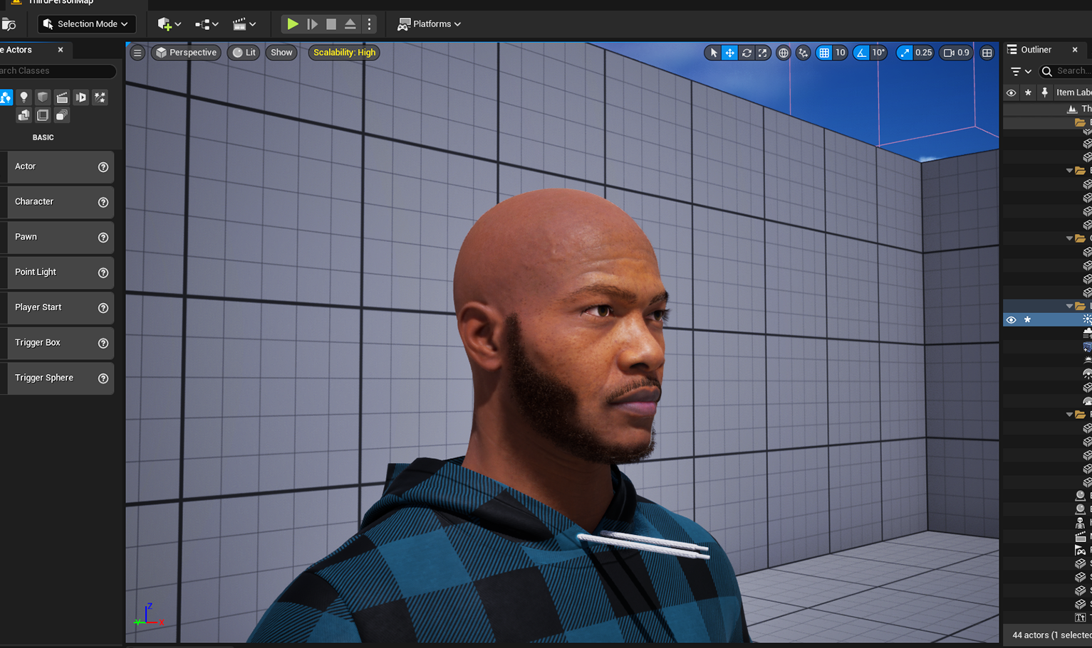Select the Cinematic category clapperboard icon

pos(62,97)
